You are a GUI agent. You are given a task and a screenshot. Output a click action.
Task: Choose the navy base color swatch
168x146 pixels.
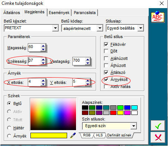(99, 108)
